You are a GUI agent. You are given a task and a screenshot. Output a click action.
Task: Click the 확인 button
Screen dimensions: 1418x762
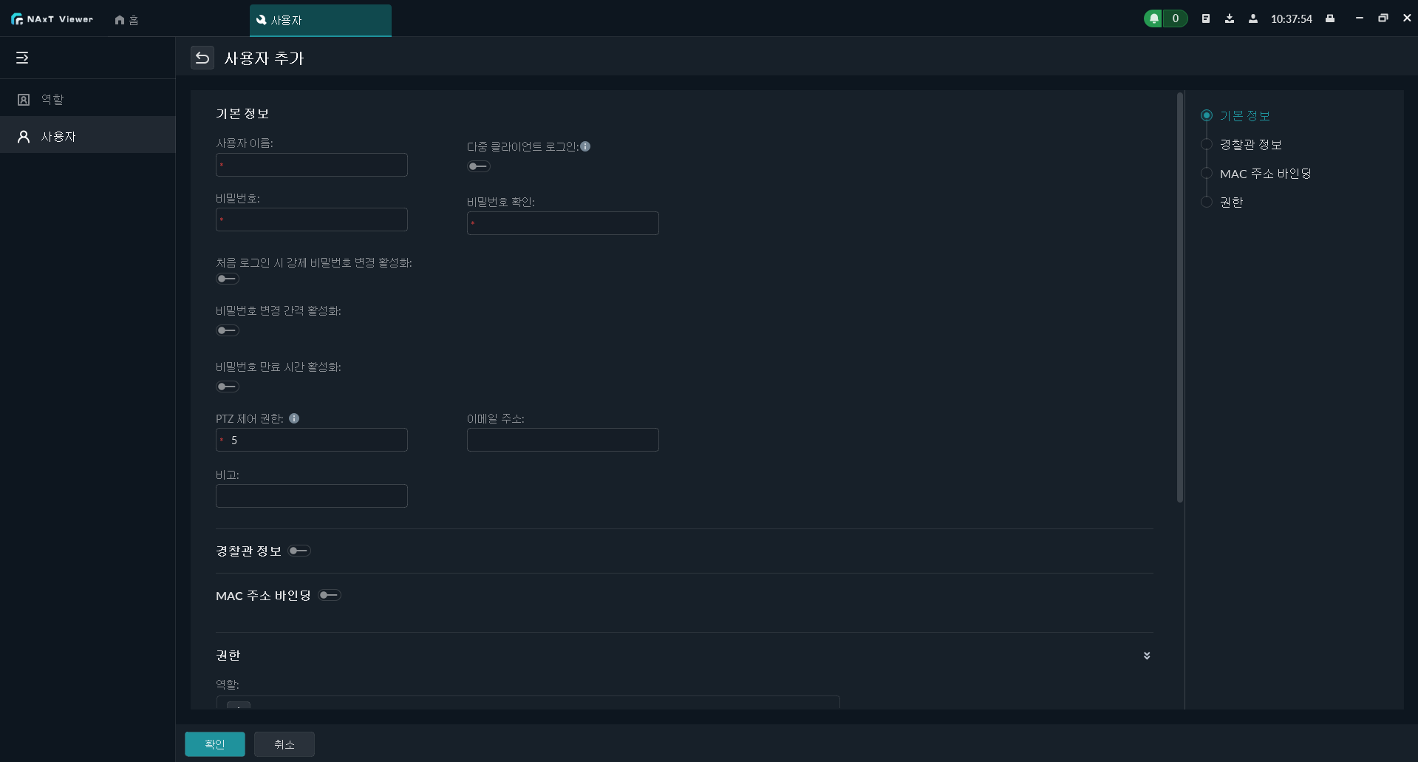(x=214, y=744)
